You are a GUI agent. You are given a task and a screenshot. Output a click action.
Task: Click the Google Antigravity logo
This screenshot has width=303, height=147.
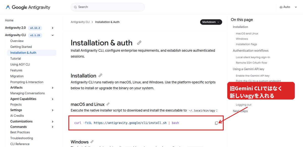28,7
